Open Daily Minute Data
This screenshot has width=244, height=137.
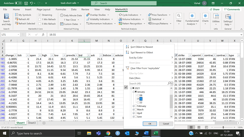(x=71, y=15)
